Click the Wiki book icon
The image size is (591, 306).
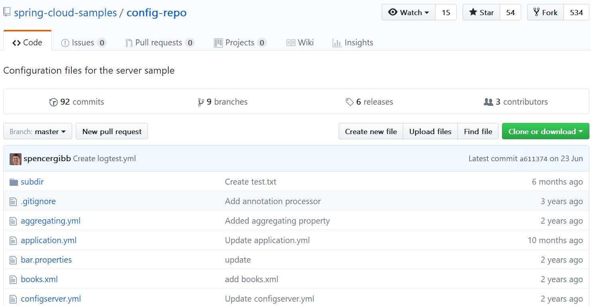(x=291, y=43)
